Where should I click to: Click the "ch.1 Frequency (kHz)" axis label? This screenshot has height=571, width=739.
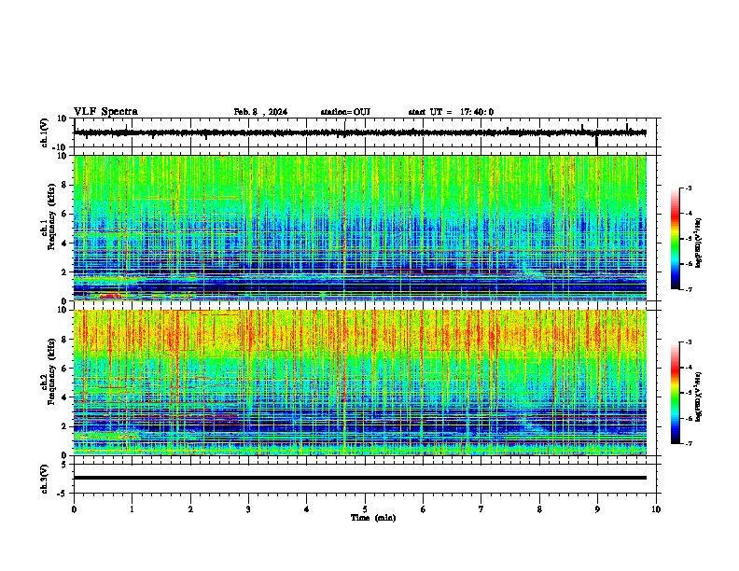pyautogui.click(x=49, y=228)
